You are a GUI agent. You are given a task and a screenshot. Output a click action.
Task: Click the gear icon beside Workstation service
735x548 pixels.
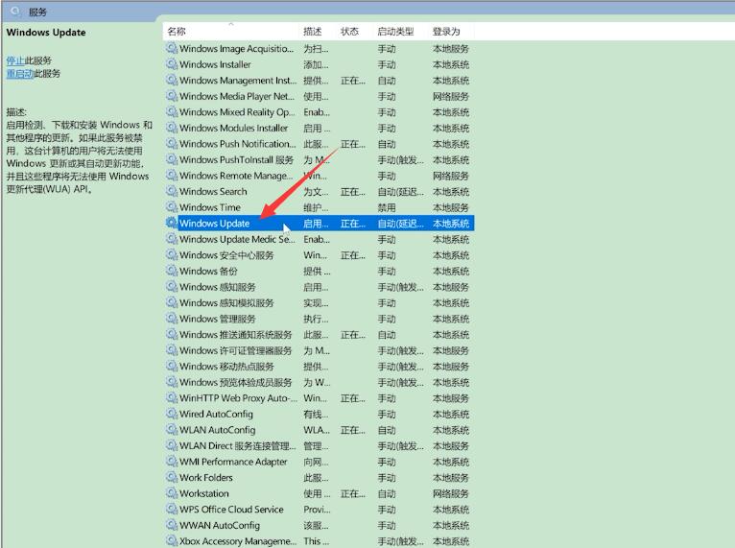[172, 493]
